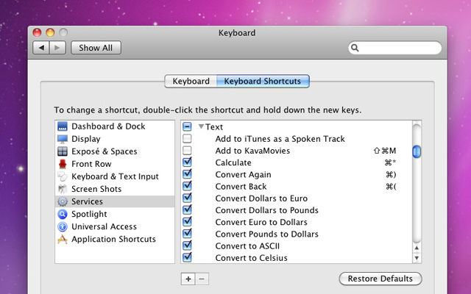Uncheck Convert Back checkbox
The height and width of the screenshot is (294, 471).
[187, 186]
